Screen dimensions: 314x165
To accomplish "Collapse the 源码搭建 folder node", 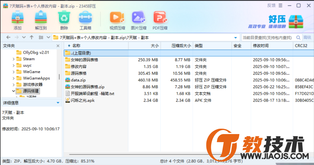I will click(13, 91).
